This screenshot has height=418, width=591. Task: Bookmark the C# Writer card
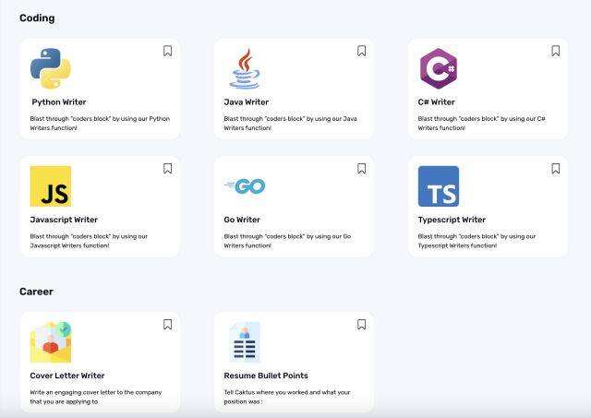[555, 51]
